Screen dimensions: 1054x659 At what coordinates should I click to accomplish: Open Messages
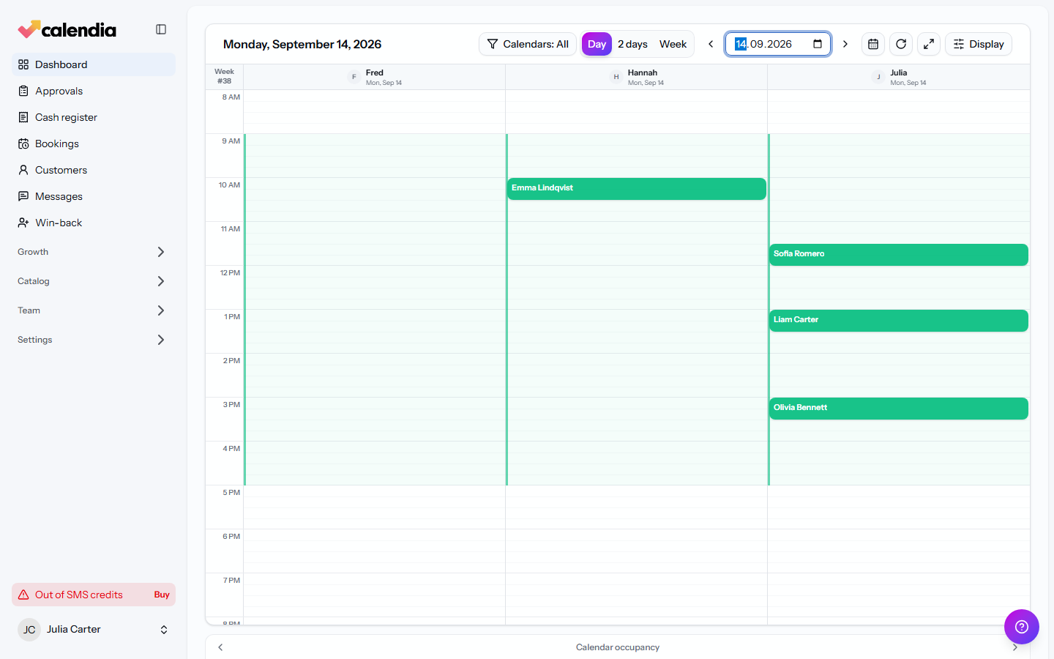94,196
